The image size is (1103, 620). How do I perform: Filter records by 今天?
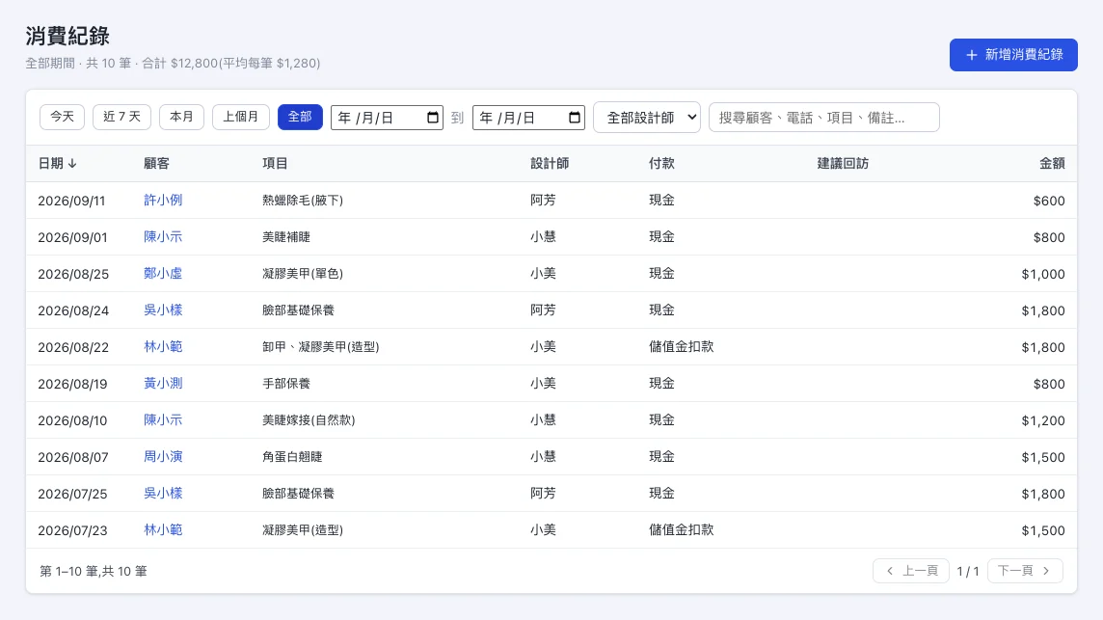point(62,117)
